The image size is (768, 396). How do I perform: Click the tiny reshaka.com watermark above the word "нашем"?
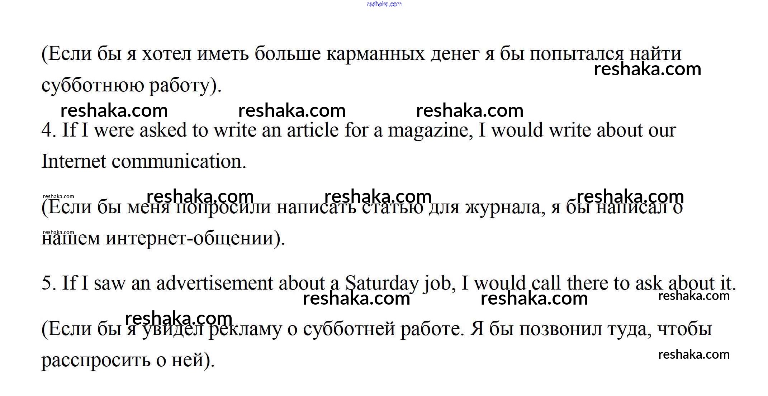[58, 232]
